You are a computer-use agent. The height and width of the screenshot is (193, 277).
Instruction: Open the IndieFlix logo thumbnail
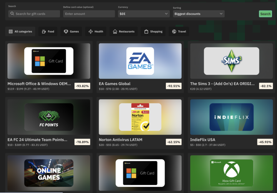pyautogui.click(x=232, y=117)
